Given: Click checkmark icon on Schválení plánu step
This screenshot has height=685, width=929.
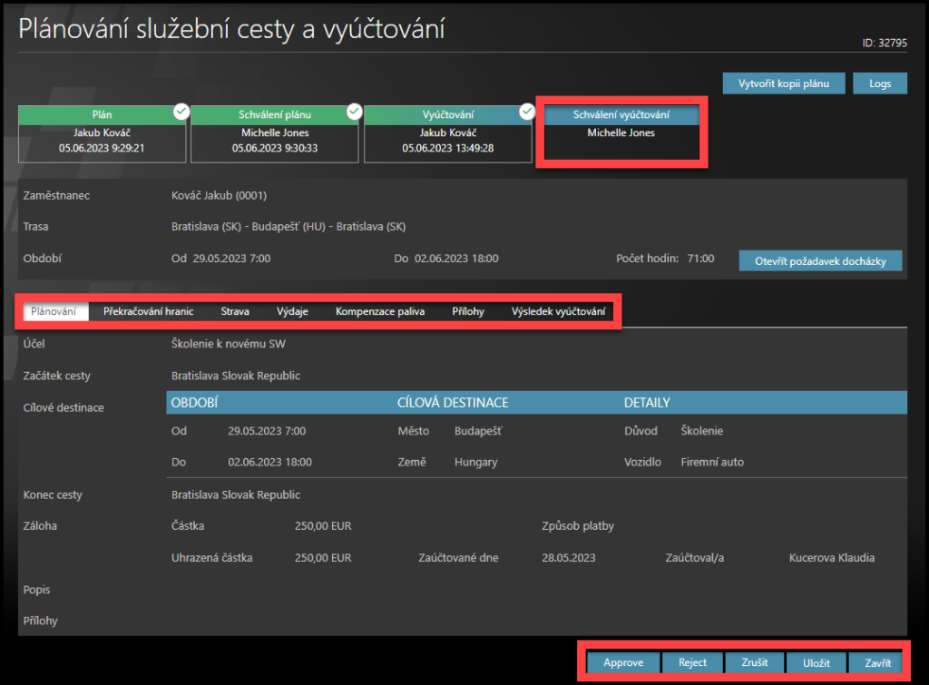Looking at the screenshot, I should tap(355, 111).
